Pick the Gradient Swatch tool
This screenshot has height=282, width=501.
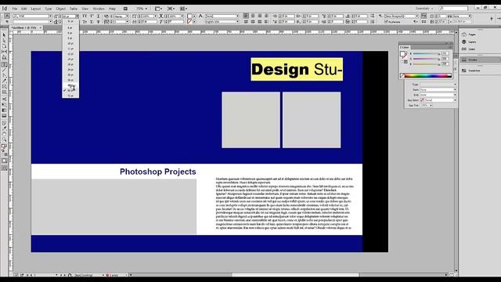click(x=4, y=110)
